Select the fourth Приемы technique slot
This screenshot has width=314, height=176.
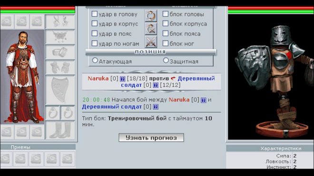click(x=52, y=159)
